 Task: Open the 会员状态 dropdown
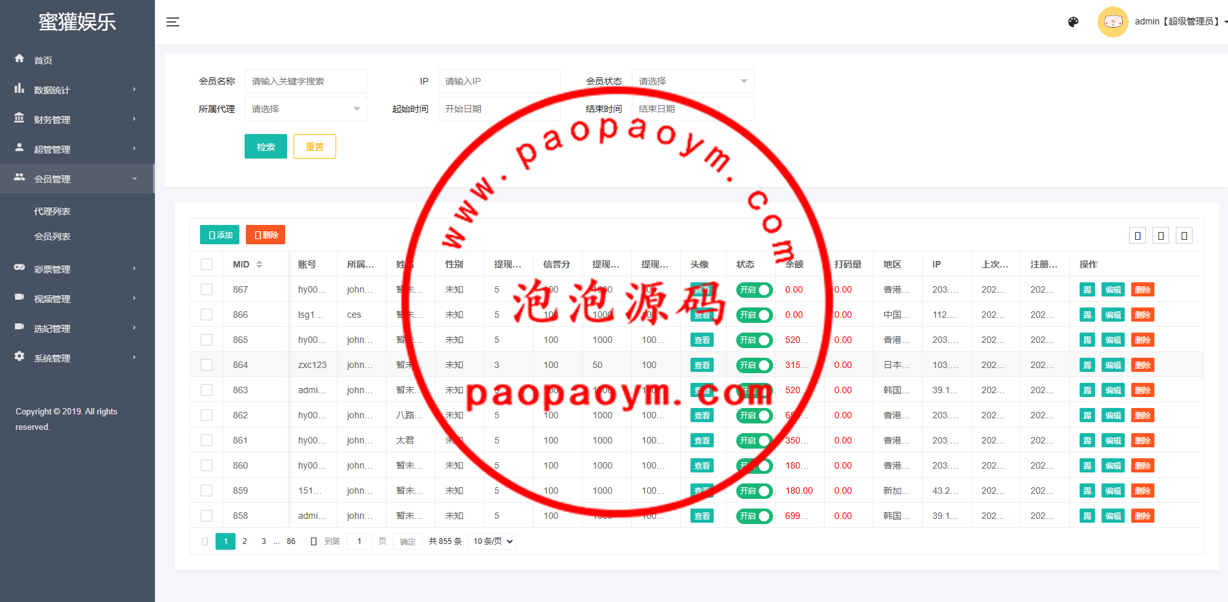click(692, 81)
